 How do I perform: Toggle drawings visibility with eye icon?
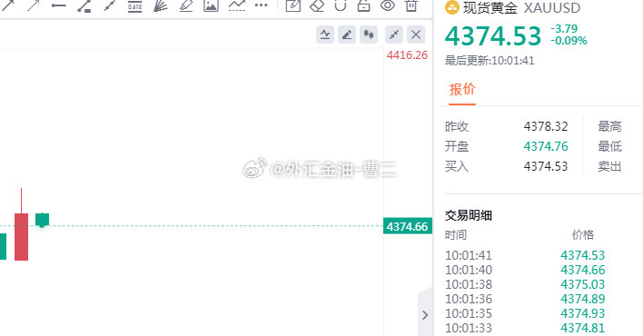point(388,5)
